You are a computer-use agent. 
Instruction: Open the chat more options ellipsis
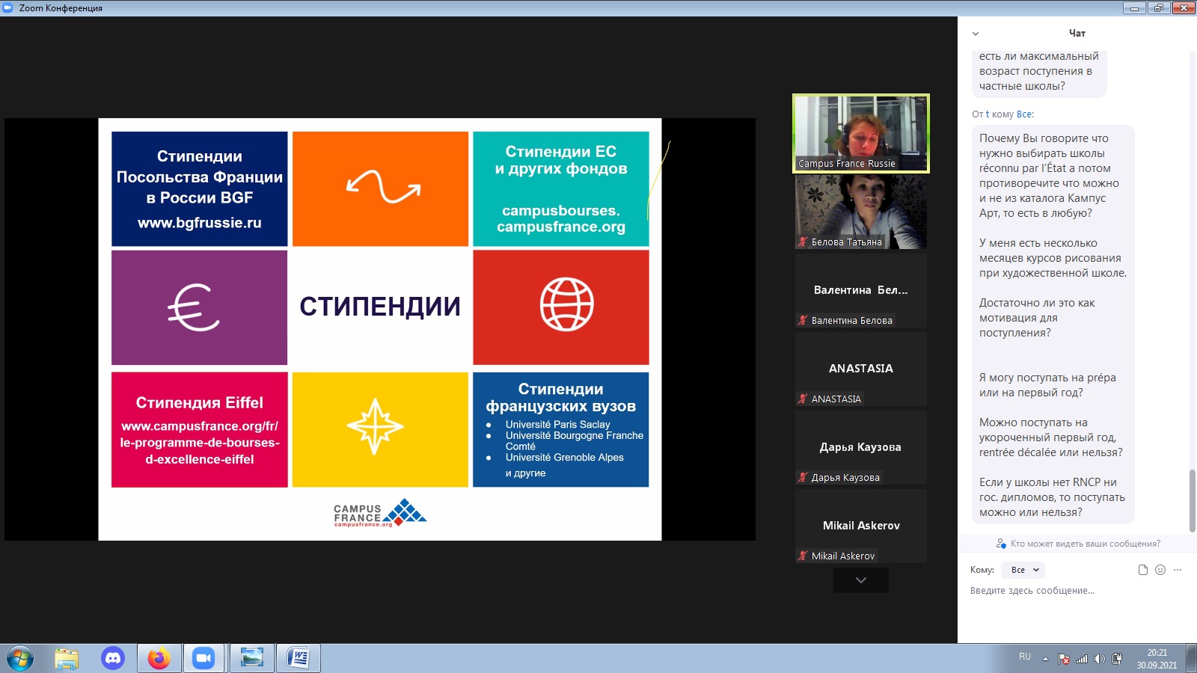click(1178, 570)
